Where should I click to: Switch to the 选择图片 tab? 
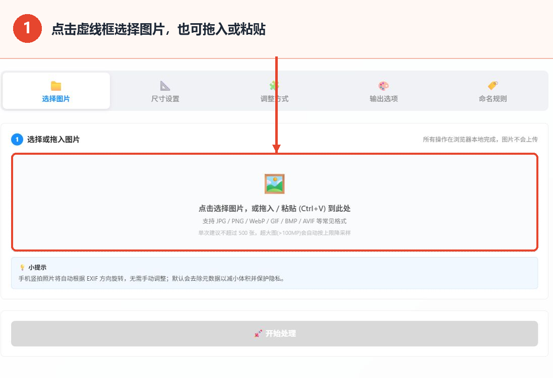click(x=56, y=91)
